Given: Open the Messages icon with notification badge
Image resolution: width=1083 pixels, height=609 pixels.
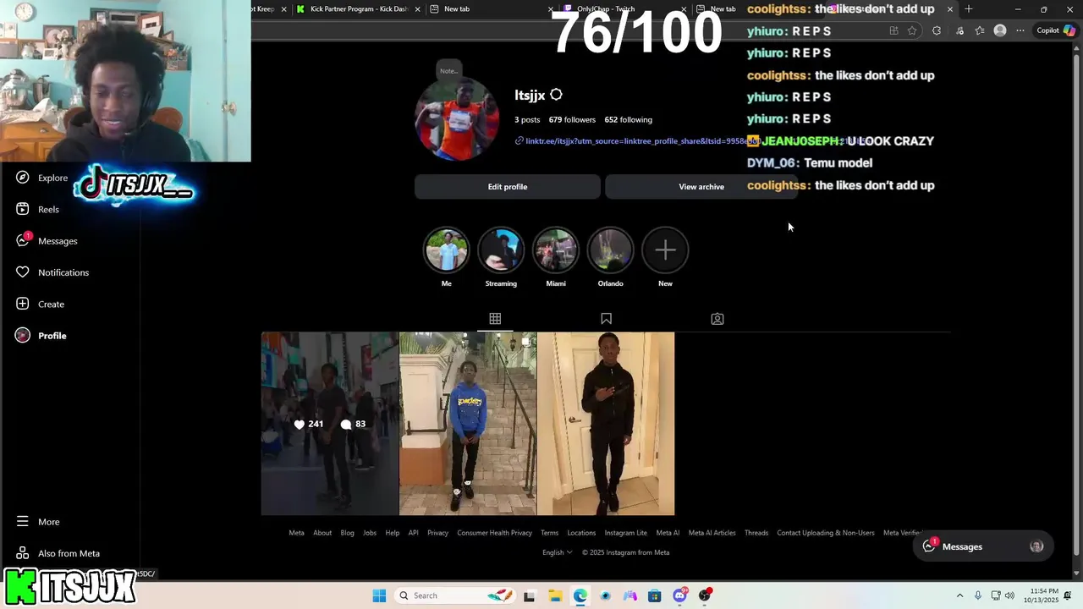Looking at the screenshot, I should pyautogui.click(x=23, y=240).
